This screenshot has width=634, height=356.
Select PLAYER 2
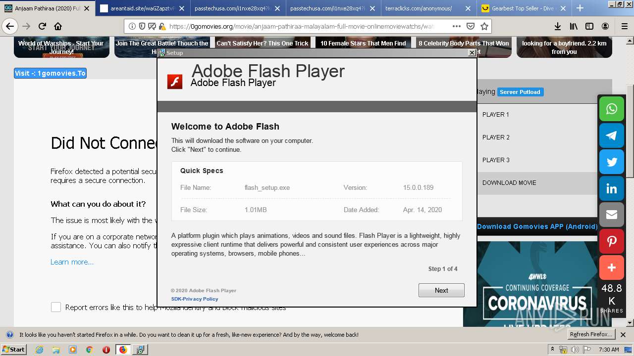coord(496,137)
